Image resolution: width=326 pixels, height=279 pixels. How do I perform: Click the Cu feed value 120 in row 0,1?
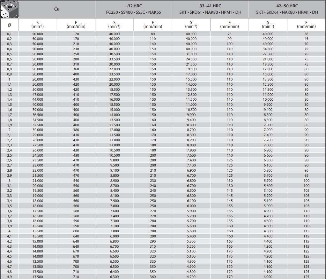tap(76, 34)
